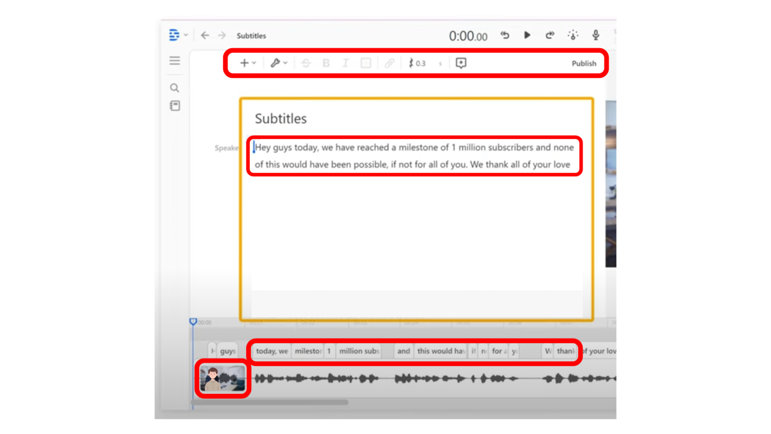
Task: Open the chevron next to the wrench tool
Action: (285, 63)
